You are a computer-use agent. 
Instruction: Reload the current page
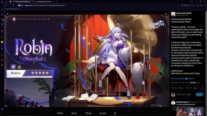14,5
